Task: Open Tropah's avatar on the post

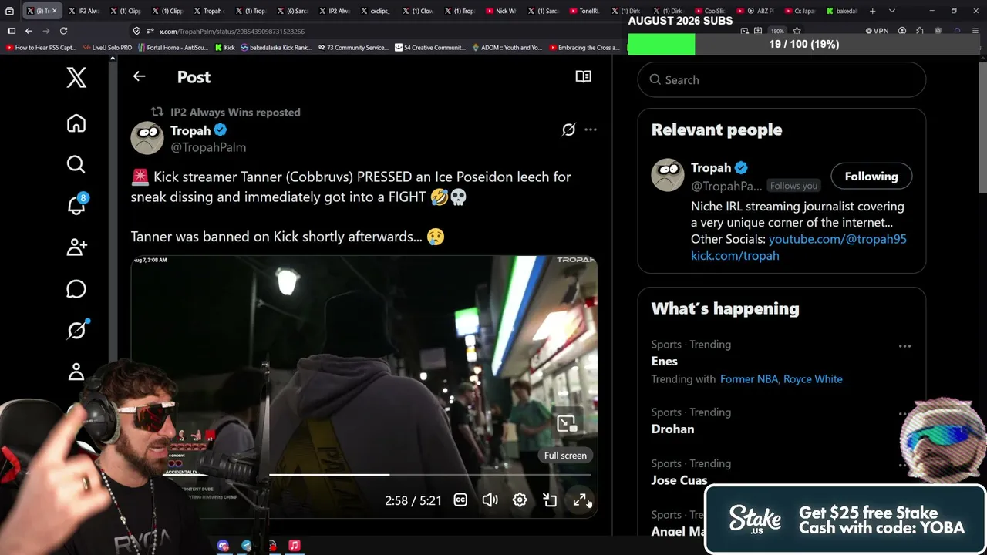Action: (x=147, y=138)
